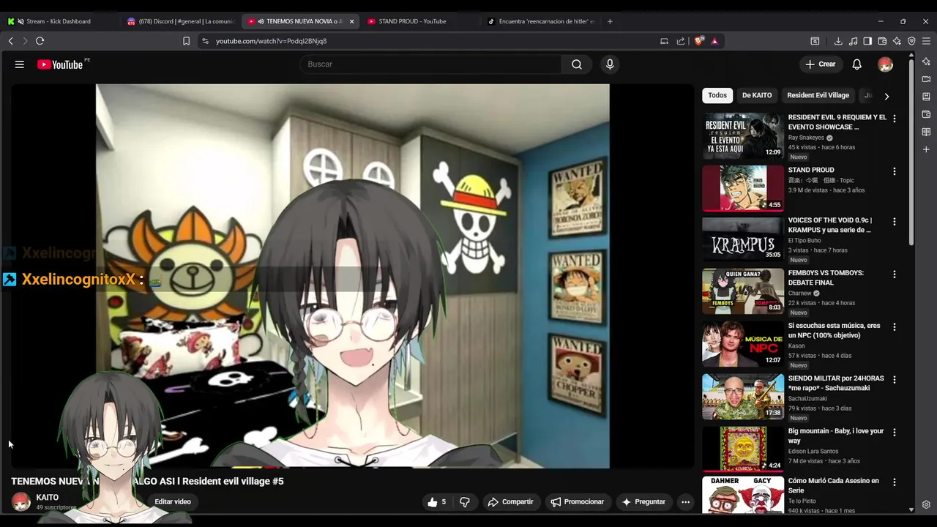Bookmark this page from the address bar
This screenshot has height=527, width=937.
186,41
